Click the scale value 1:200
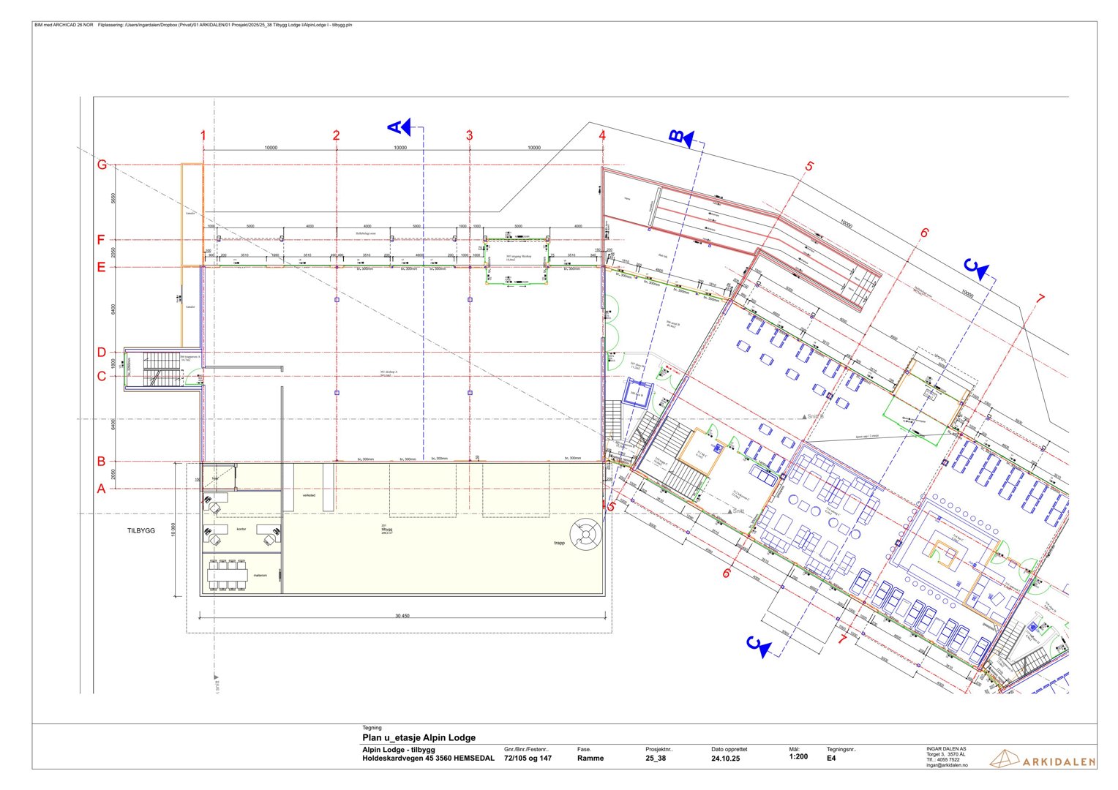 click(798, 757)
